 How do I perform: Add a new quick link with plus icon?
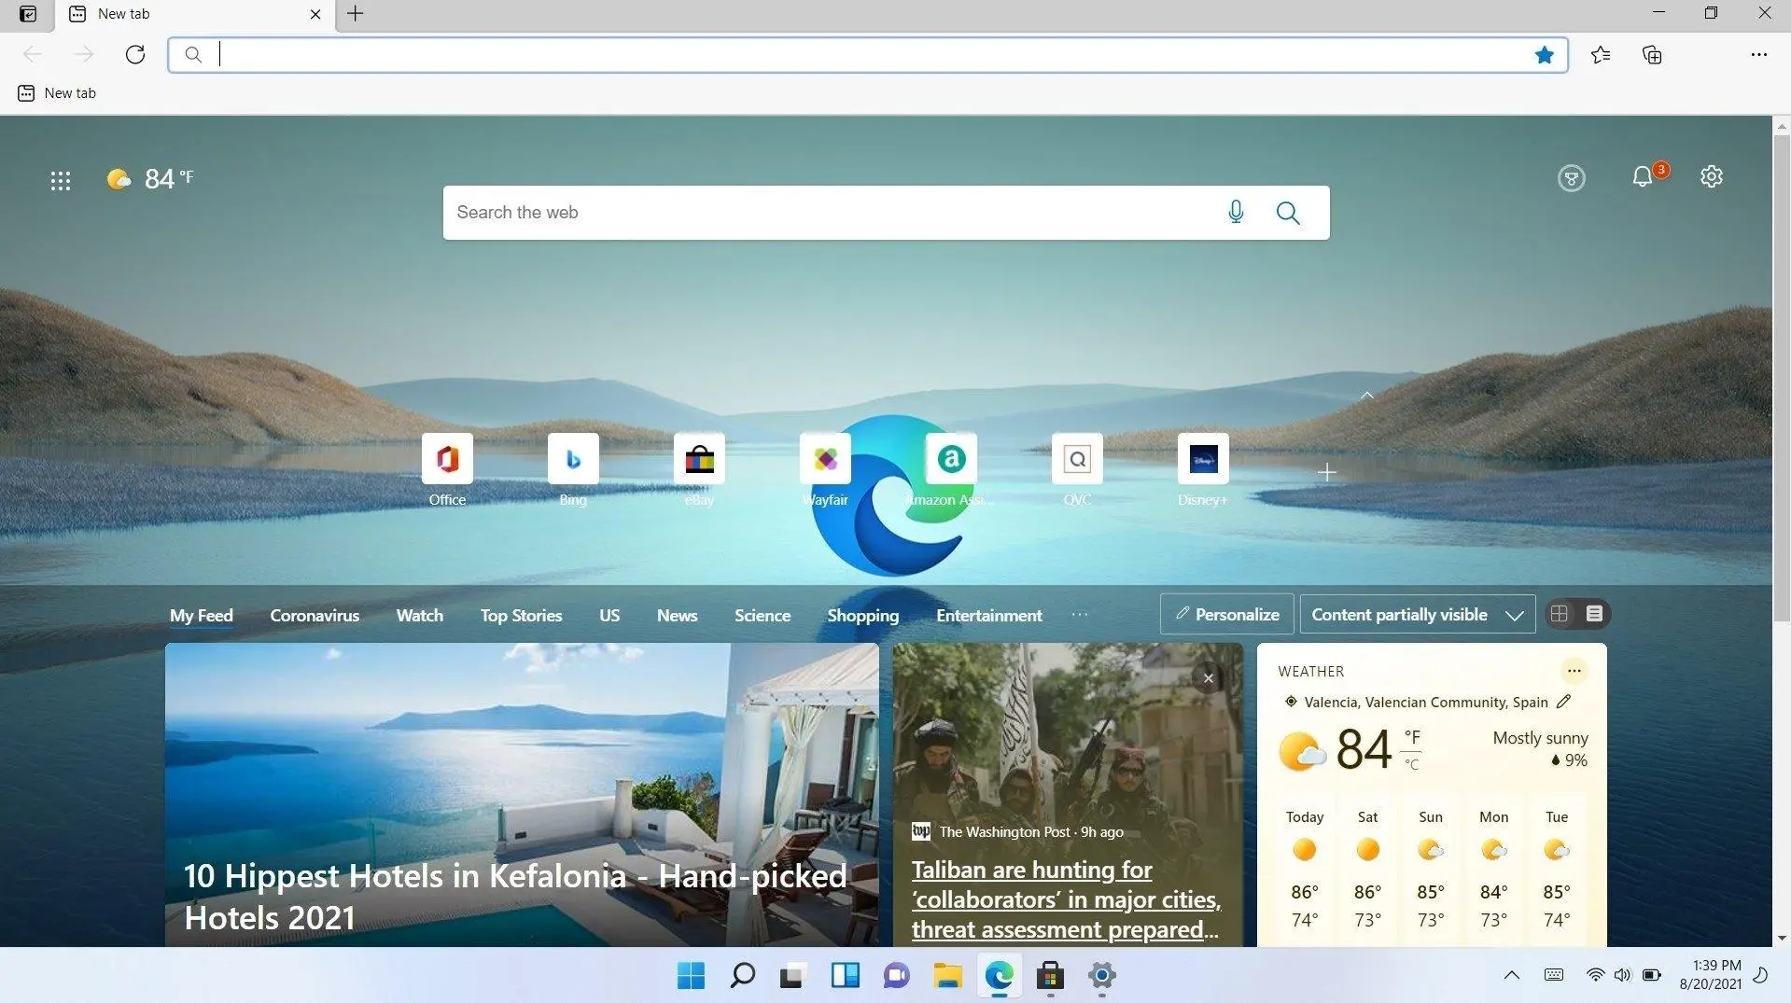click(x=1327, y=473)
